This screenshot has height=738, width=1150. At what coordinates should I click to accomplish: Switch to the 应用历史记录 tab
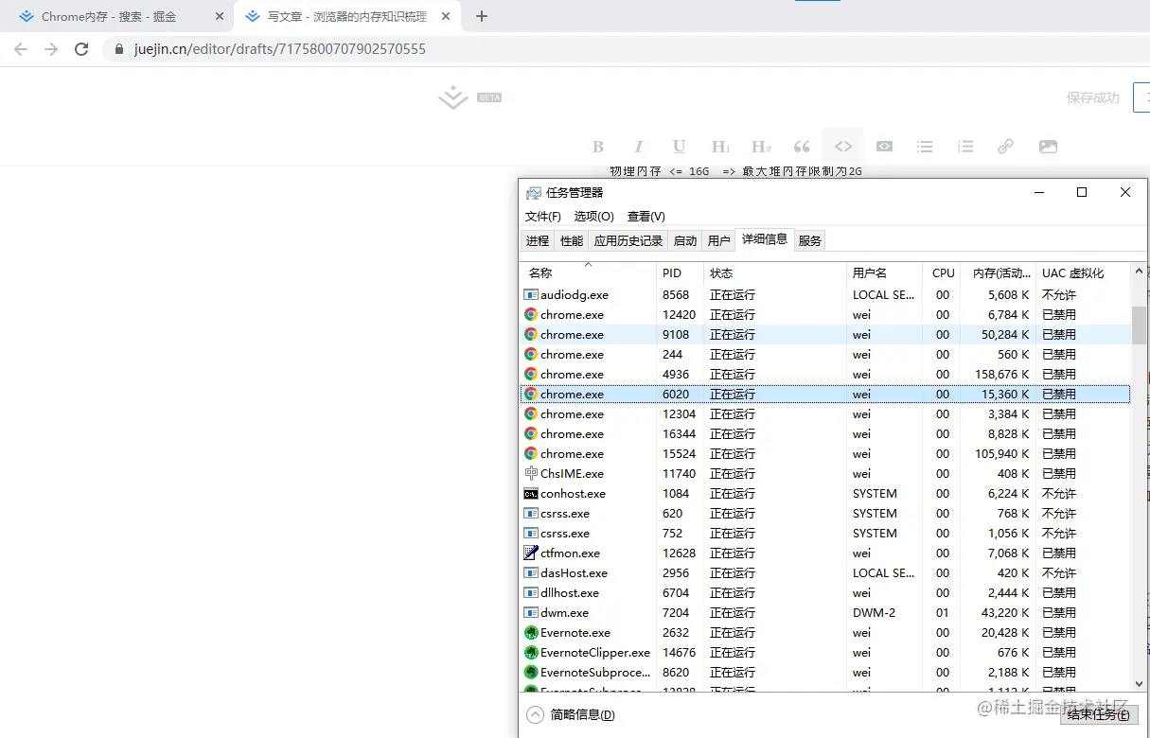[x=628, y=240]
